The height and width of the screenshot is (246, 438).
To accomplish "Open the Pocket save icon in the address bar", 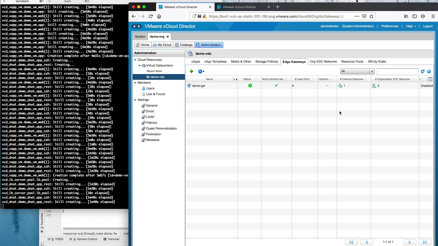I will 364,16.
